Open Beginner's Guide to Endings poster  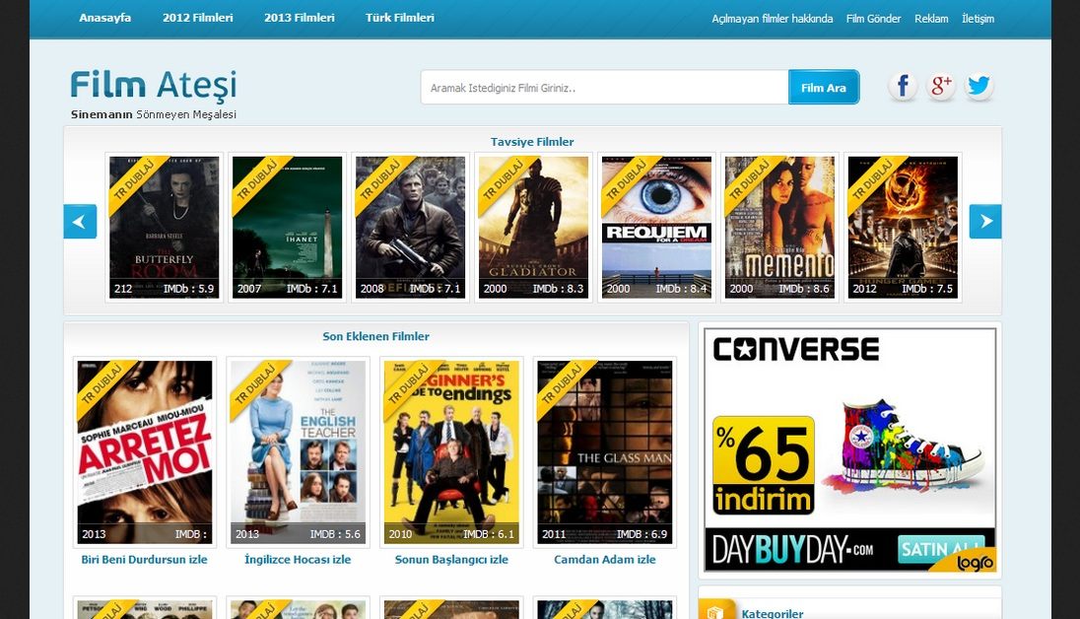point(452,452)
